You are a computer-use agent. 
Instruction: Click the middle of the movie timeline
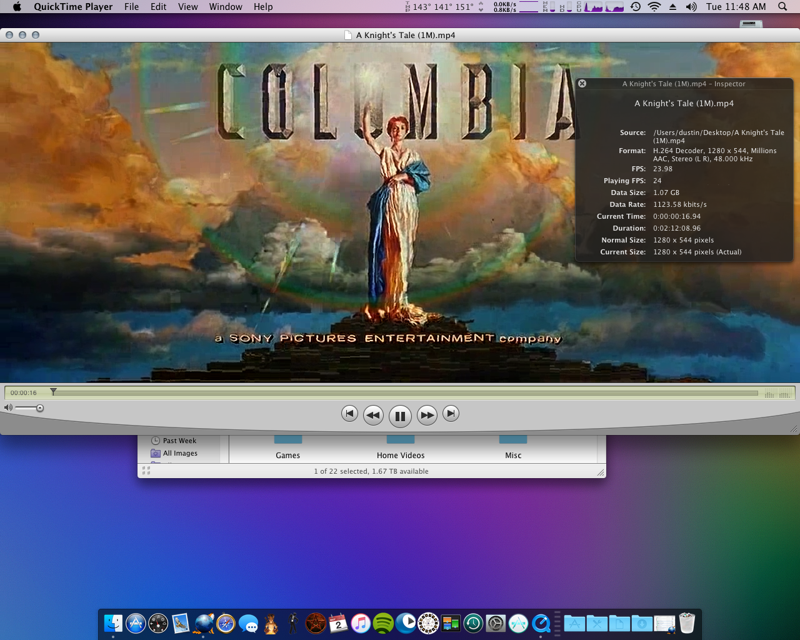(406, 393)
